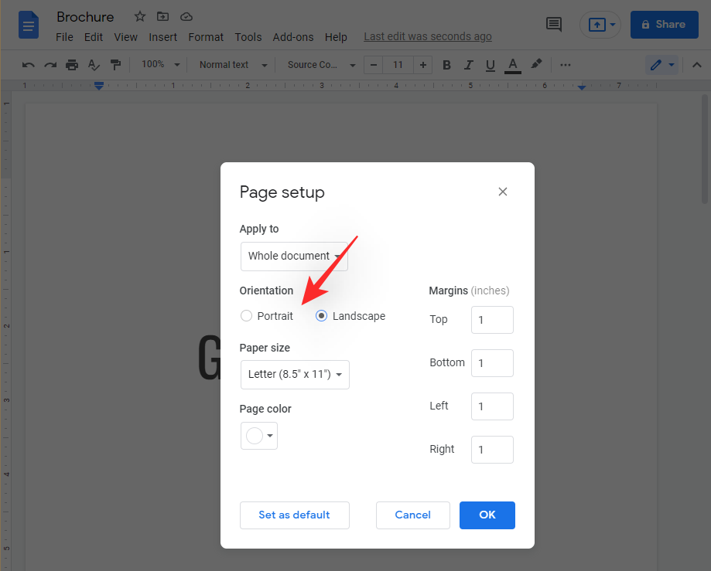Select Landscape orientation
Image resolution: width=711 pixels, height=571 pixels.
(322, 316)
